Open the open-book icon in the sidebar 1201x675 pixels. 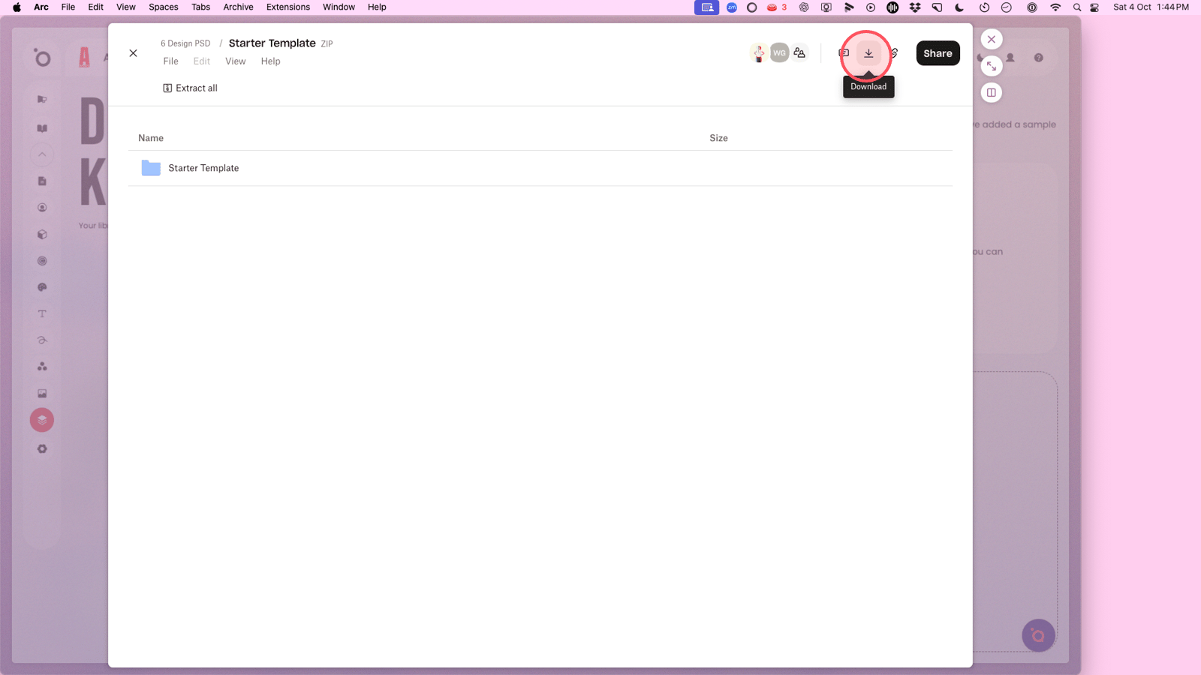42,128
